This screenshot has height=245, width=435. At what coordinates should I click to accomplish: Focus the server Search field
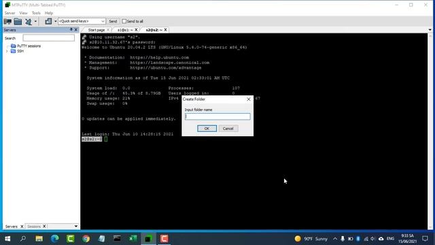coord(48,38)
